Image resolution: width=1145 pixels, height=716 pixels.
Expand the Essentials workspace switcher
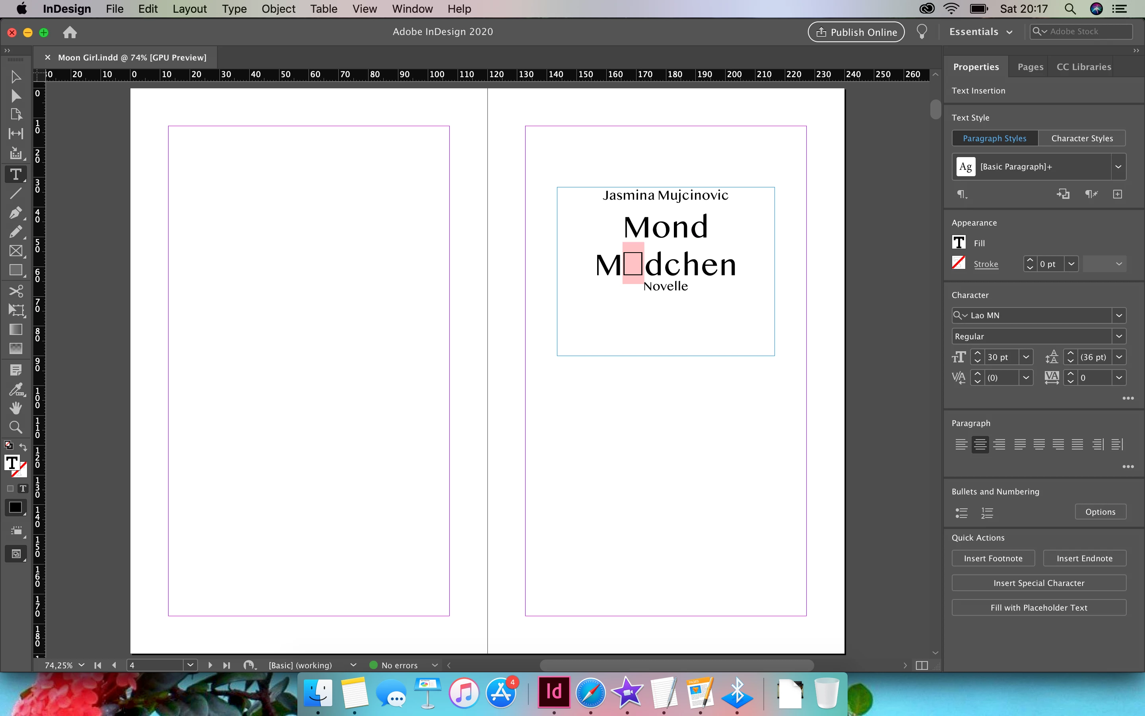pyautogui.click(x=980, y=32)
